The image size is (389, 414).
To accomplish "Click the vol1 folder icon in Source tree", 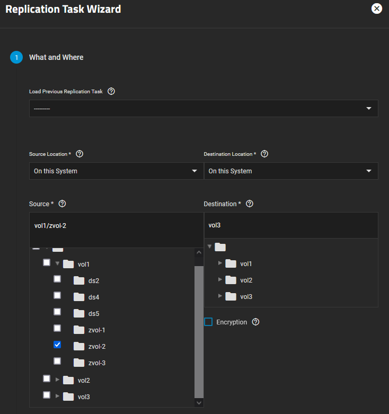I will (68, 264).
